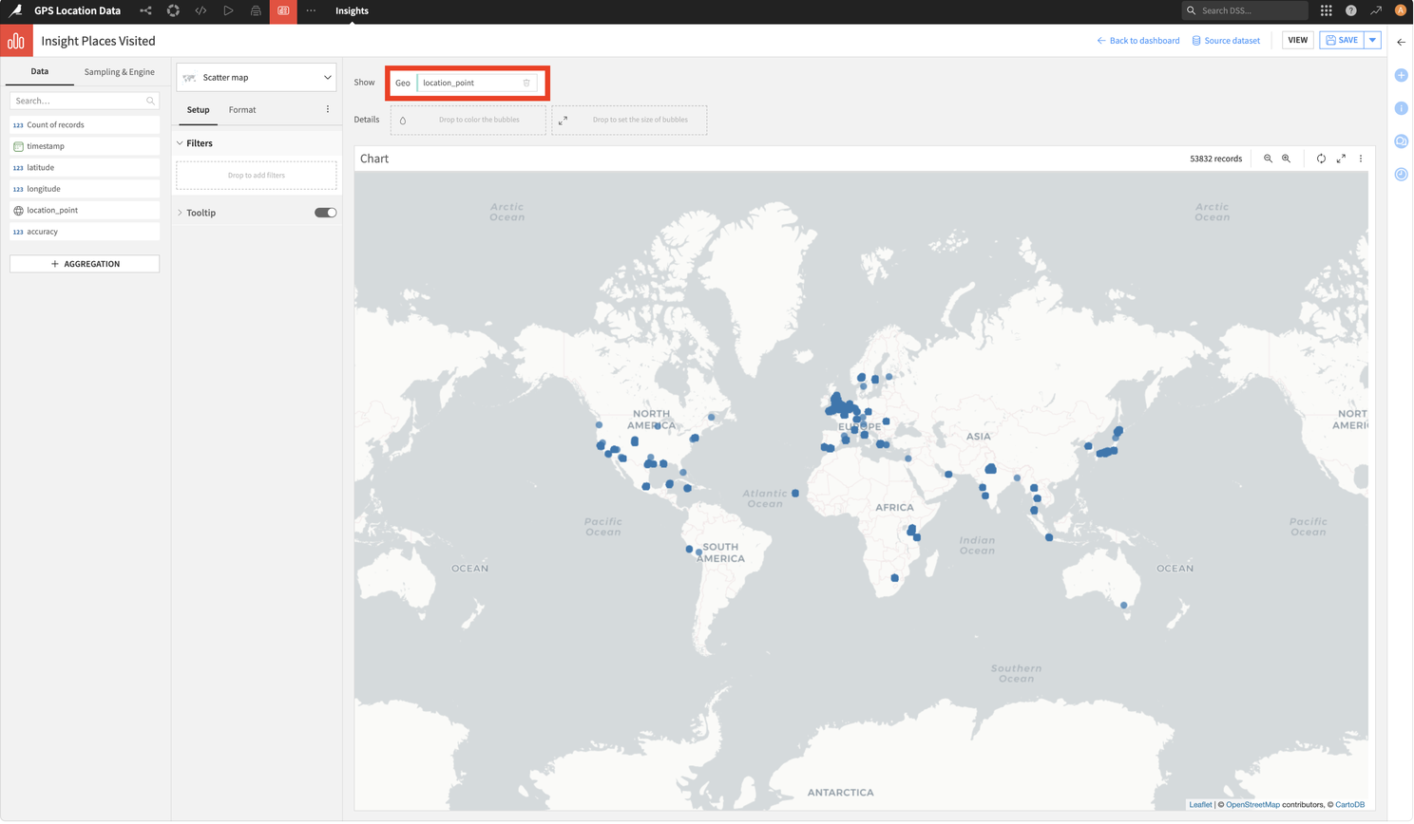1414x824 pixels.
Task: Open the OpenStreetMap attribution link
Action: (x=1252, y=804)
